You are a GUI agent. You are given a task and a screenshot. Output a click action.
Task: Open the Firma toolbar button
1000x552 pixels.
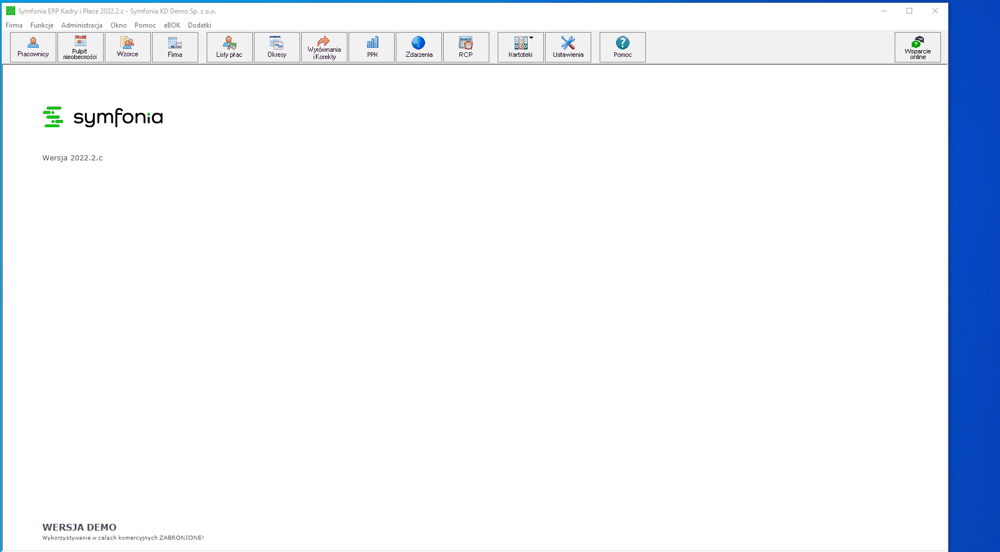click(175, 47)
